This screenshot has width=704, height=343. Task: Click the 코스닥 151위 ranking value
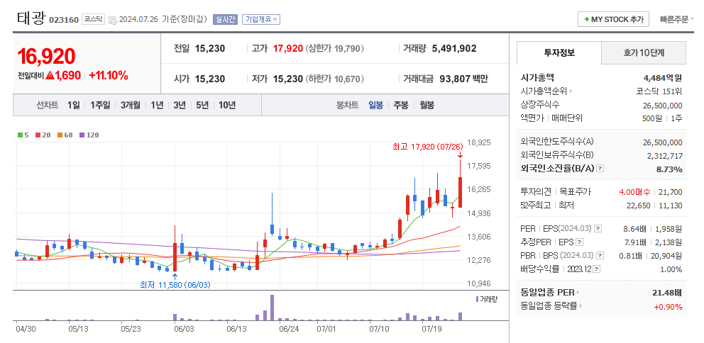[659, 92]
